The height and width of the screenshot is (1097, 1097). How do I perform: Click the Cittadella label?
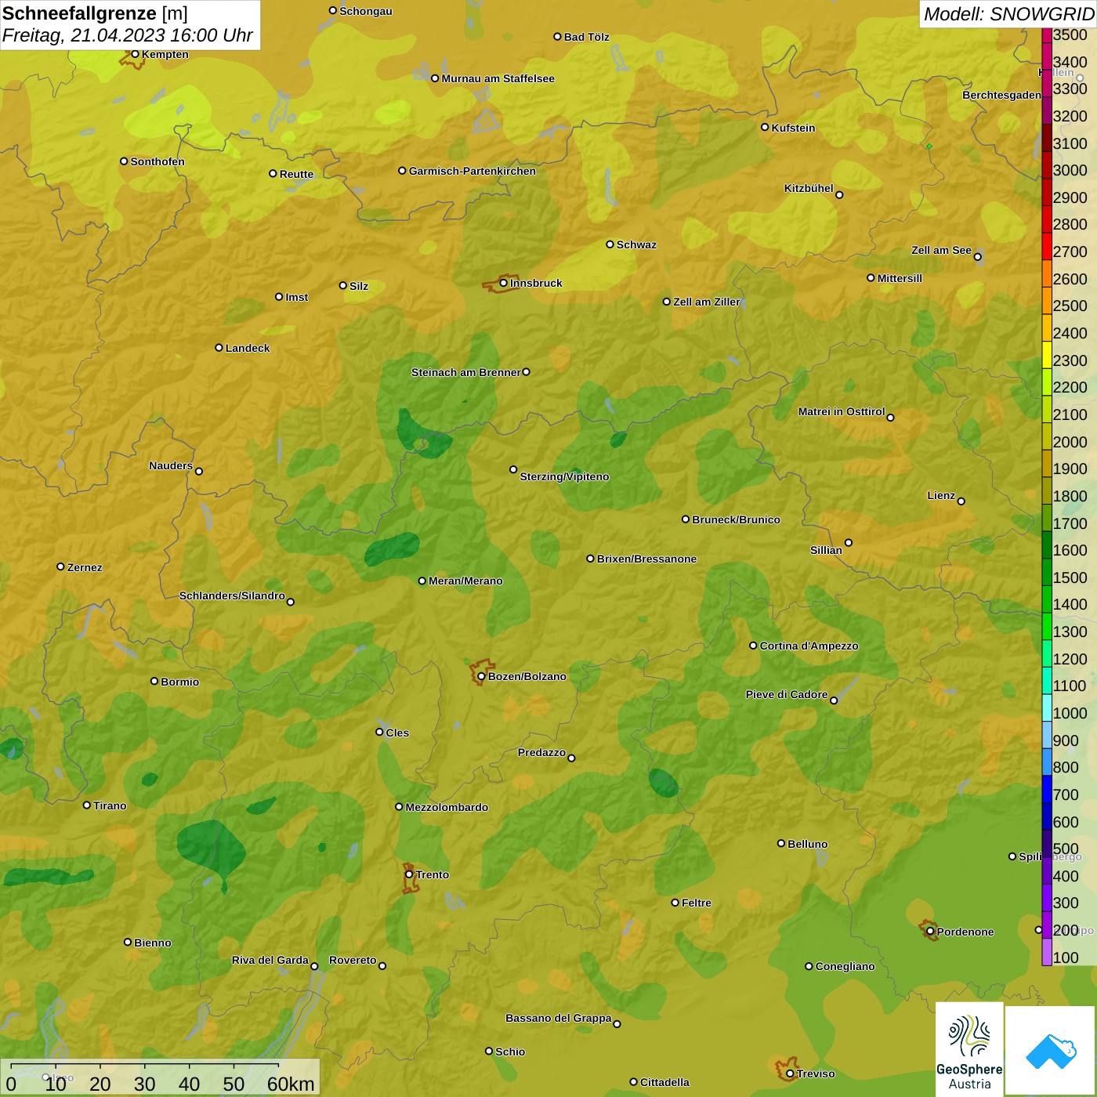[x=664, y=1082]
